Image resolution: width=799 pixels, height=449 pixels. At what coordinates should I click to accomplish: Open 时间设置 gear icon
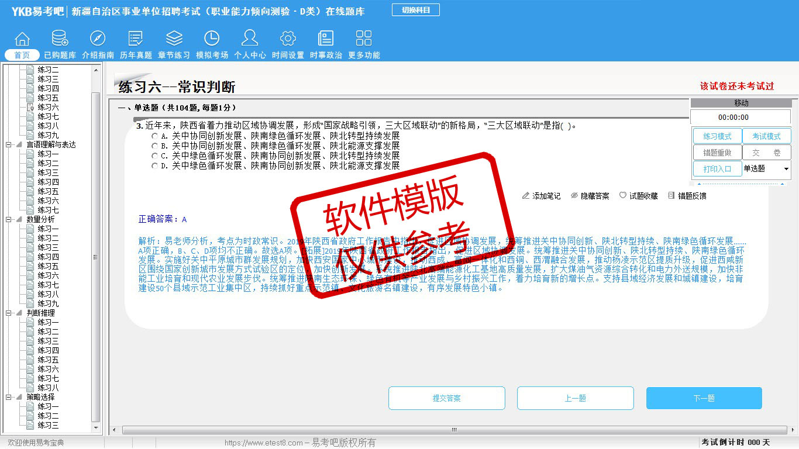[288, 39]
